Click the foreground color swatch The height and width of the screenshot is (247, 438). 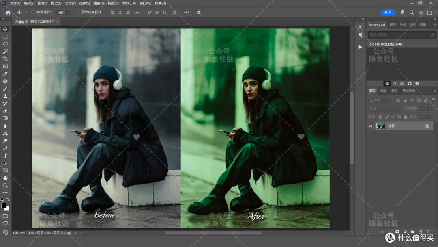pyautogui.click(x=4, y=205)
